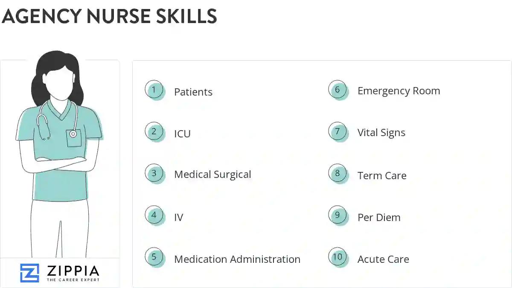Image resolution: width=512 pixels, height=288 pixels.
Task: Select the number 9 circle icon
Action: coord(337,215)
